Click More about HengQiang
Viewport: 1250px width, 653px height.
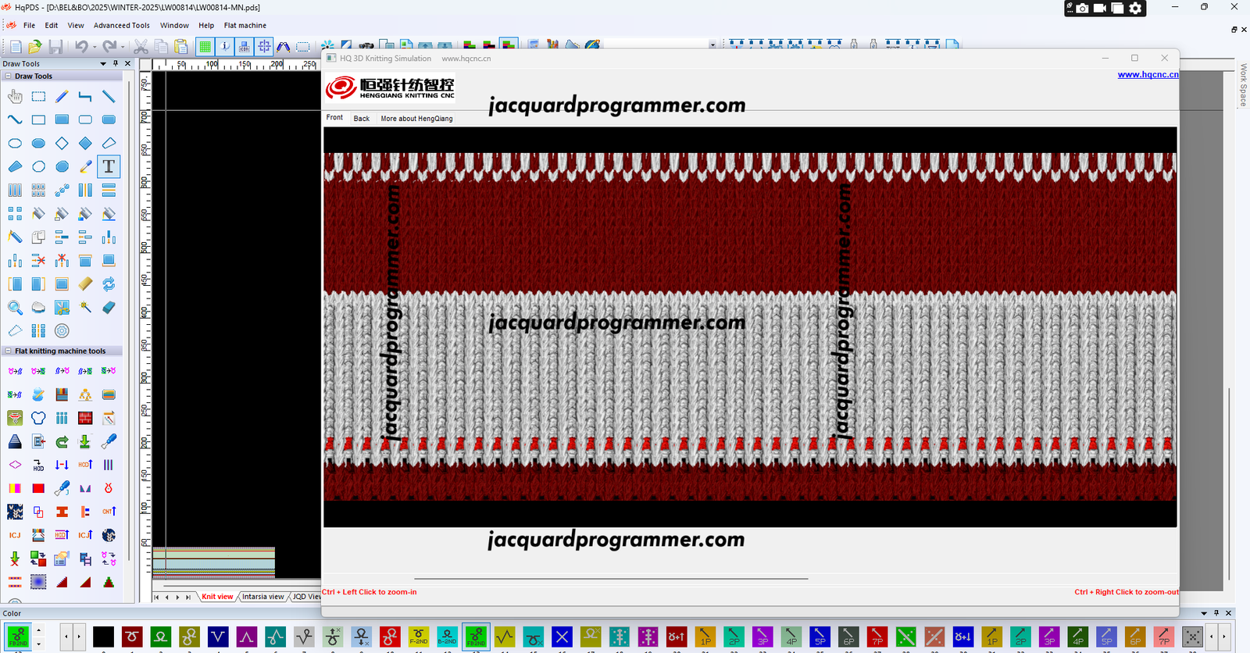pos(416,119)
